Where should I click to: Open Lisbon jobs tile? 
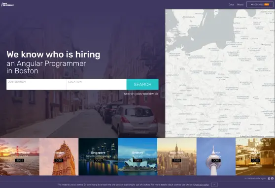[x=255, y=157]
